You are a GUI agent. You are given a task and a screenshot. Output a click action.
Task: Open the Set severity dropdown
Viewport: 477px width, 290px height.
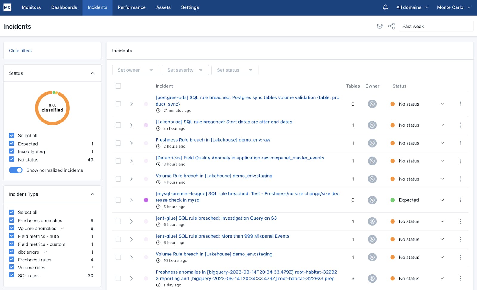coord(185,70)
